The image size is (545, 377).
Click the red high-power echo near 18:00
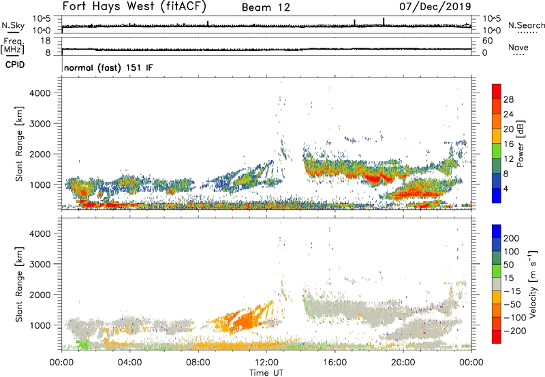pyautogui.click(x=375, y=179)
